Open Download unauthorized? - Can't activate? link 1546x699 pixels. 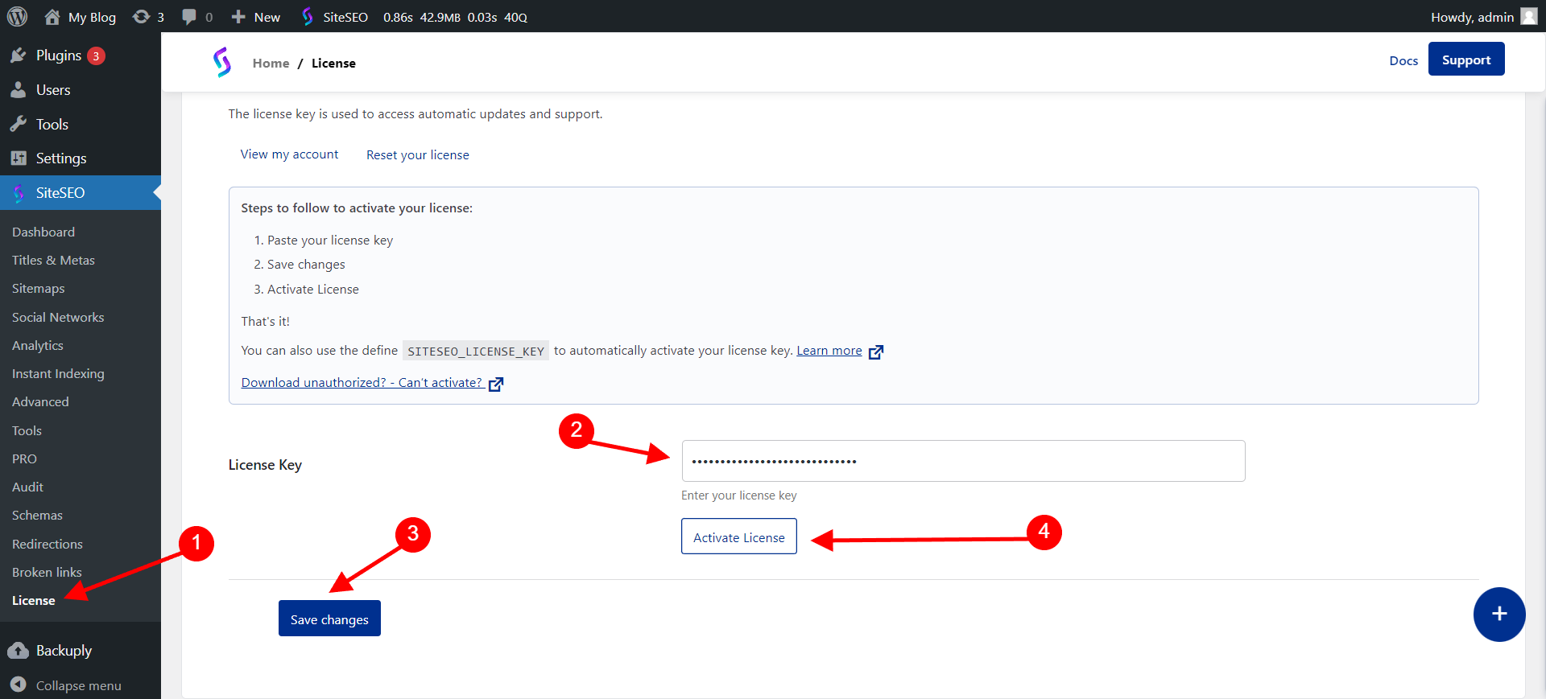pyautogui.click(x=362, y=383)
